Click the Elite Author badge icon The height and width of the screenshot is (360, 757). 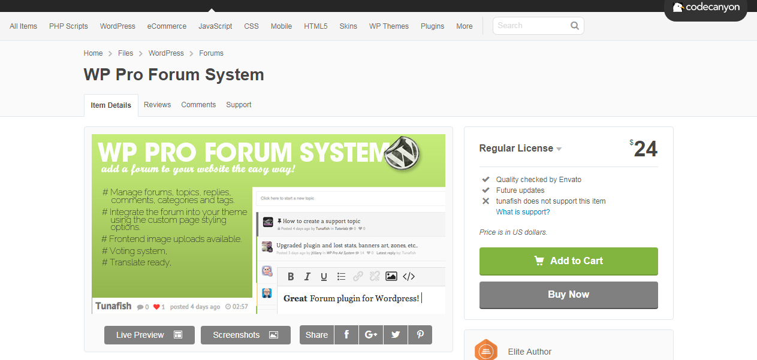486,350
